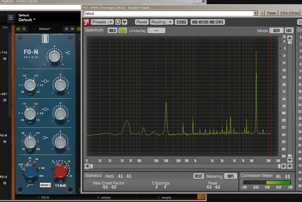The image size is (302, 202).
Task: Click the high shelf gain knob at top
Action: [54, 56]
